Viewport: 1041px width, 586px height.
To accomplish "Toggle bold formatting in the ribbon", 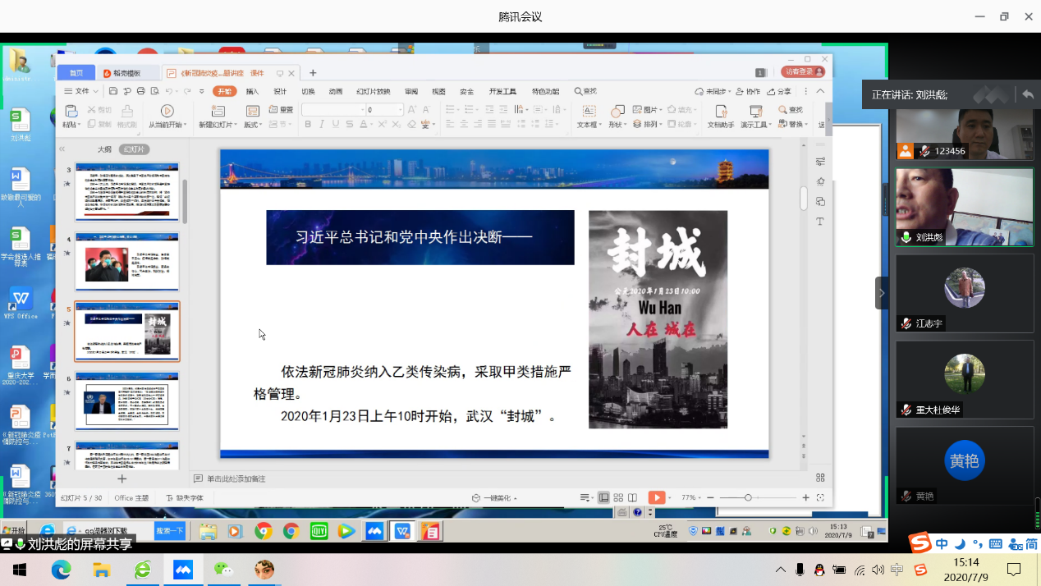I will point(308,125).
